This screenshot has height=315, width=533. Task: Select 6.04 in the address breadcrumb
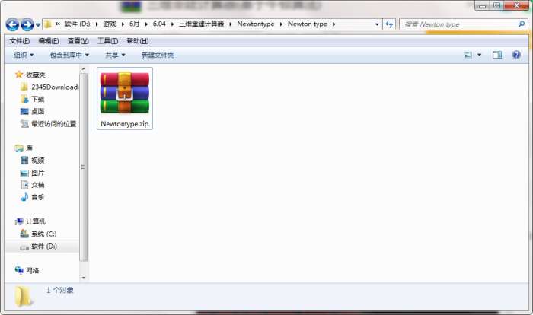pyautogui.click(x=159, y=24)
